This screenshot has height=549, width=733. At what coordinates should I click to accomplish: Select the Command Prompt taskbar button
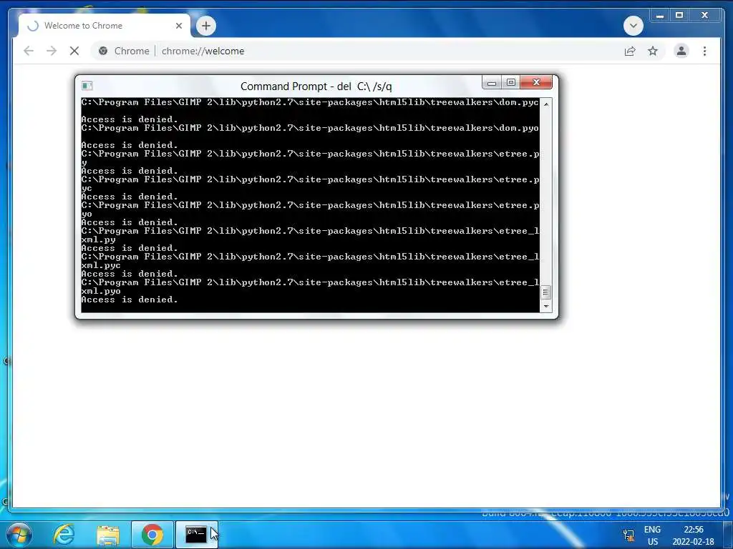pyautogui.click(x=196, y=535)
